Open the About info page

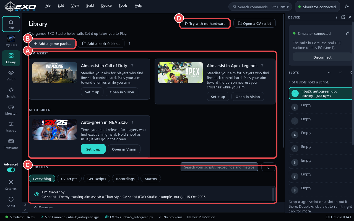click(11, 202)
